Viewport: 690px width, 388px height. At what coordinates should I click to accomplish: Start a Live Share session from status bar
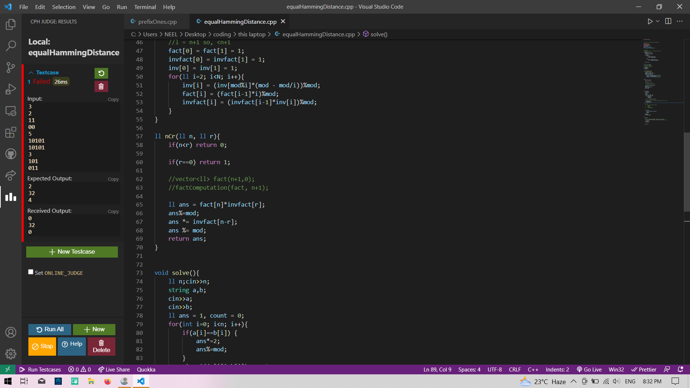click(x=114, y=369)
